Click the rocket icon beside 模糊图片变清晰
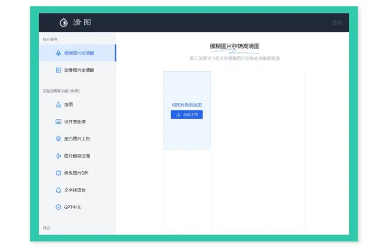Viewport: 388px width, 248px height. point(58,53)
